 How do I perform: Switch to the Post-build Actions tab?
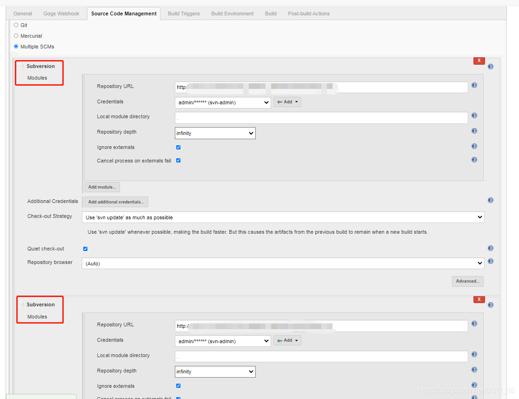point(309,14)
